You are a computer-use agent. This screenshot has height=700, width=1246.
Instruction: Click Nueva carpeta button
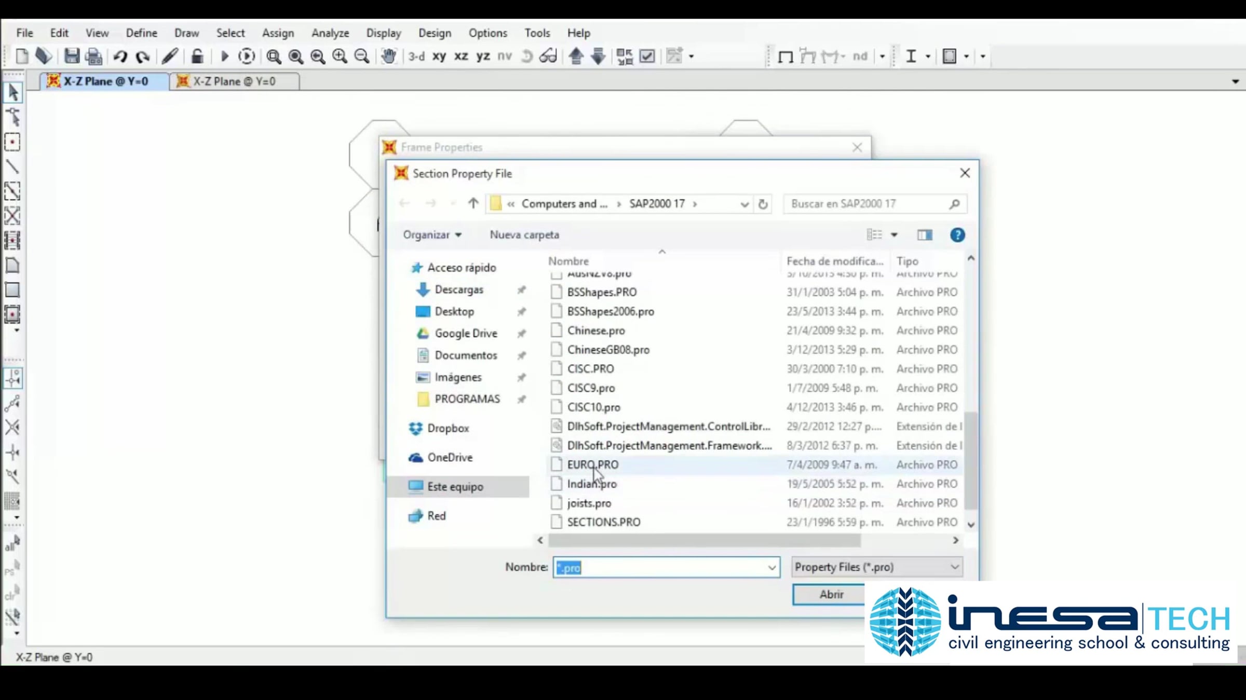click(524, 235)
